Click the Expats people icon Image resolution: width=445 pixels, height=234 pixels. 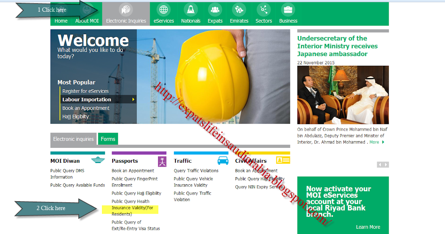[215, 10]
